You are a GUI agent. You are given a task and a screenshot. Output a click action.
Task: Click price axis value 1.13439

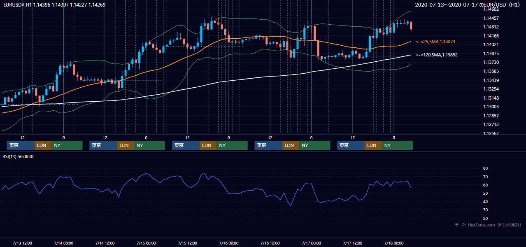(x=491, y=80)
